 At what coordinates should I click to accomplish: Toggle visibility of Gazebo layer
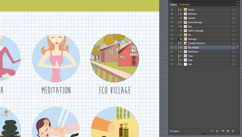coord(172,18)
